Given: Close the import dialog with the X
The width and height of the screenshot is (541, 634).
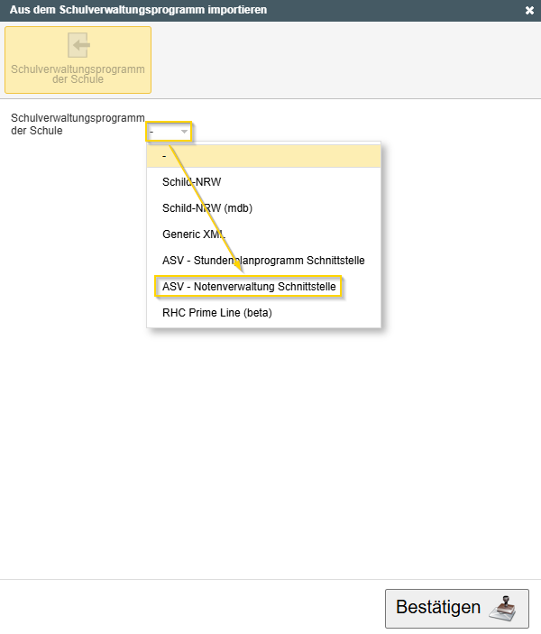Looking at the screenshot, I should pyautogui.click(x=529, y=10).
